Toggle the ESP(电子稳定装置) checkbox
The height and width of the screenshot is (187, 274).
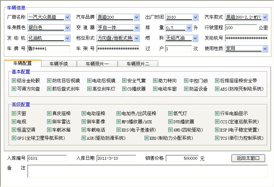[x=217, y=130]
